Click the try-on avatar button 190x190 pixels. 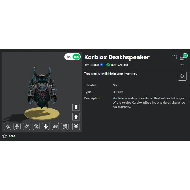tap(182, 76)
